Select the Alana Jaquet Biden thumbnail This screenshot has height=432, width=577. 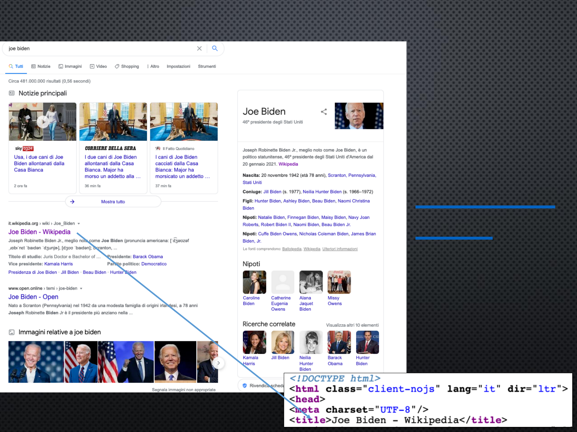click(x=311, y=282)
